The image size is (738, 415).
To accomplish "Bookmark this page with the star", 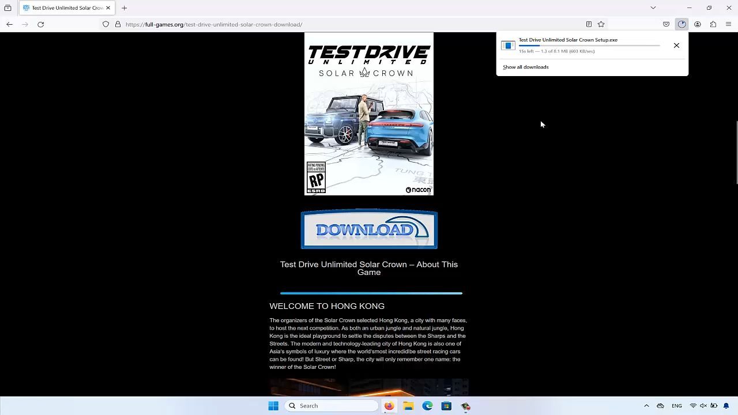I will [601, 24].
